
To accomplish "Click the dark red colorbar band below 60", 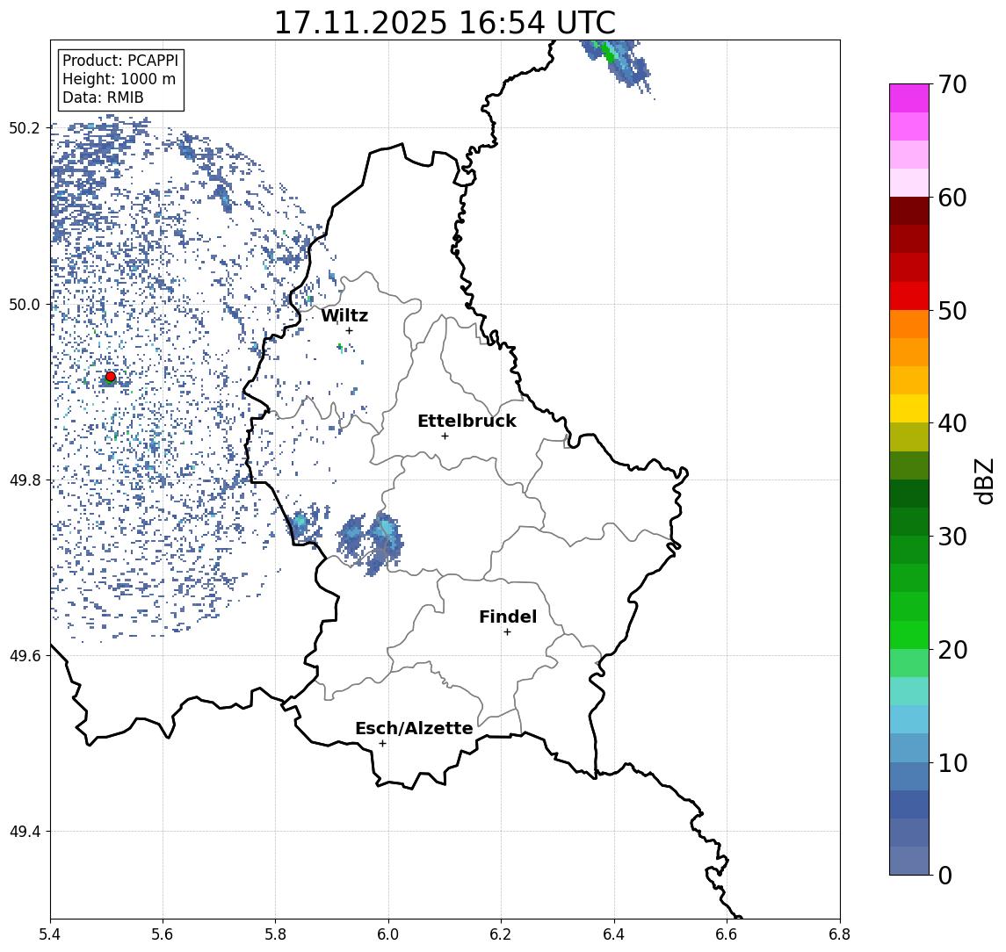I will pyautogui.click(x=909, y=211).
